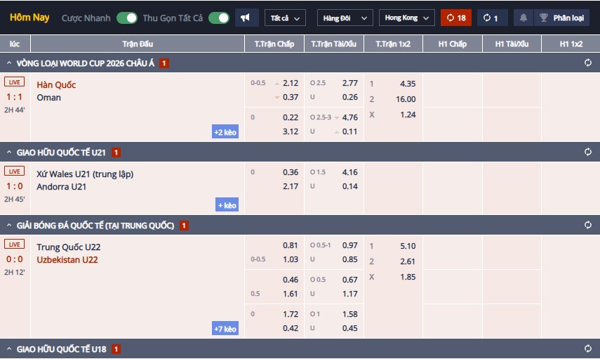Open the Hong Kong odds format dropdown

(406, 18)
